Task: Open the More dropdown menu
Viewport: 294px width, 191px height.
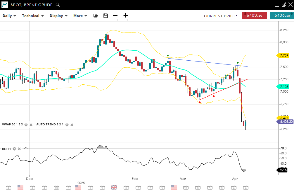Action: pyautogui.click(x=80, y=16)
